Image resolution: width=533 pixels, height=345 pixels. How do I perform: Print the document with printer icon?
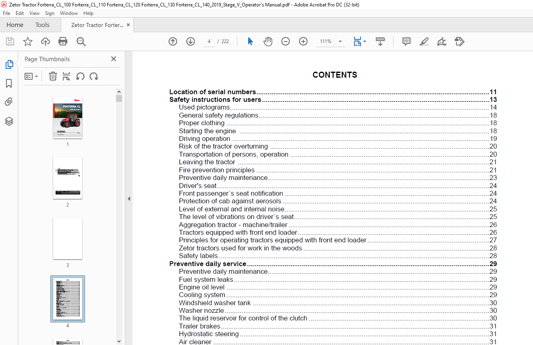(x=63, y=41)
